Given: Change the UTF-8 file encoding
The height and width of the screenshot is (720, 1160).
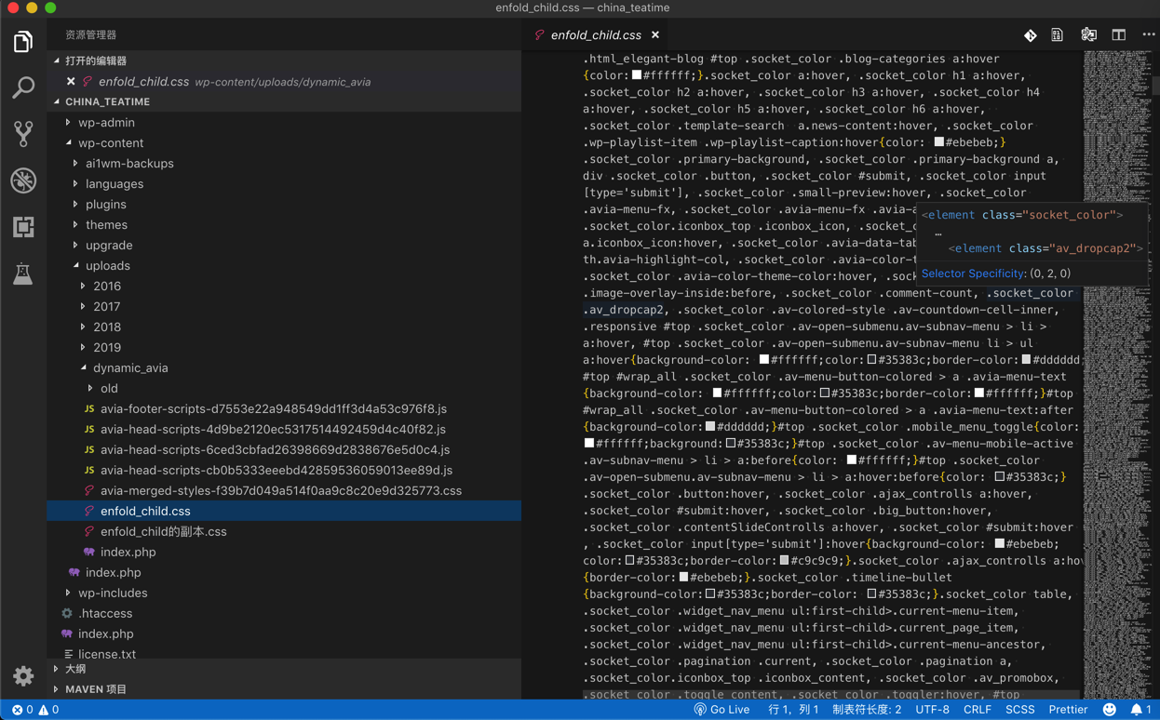Looking at the screenshot, I should (933, 710).
